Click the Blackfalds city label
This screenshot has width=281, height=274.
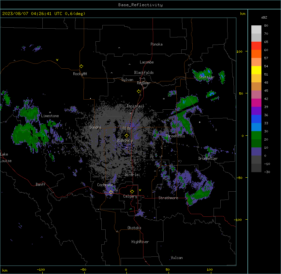click(x=144, y=73)
